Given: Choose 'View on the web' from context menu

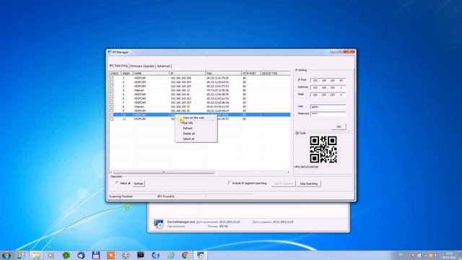Looking at the screenshot, I should tap(196, 118).
